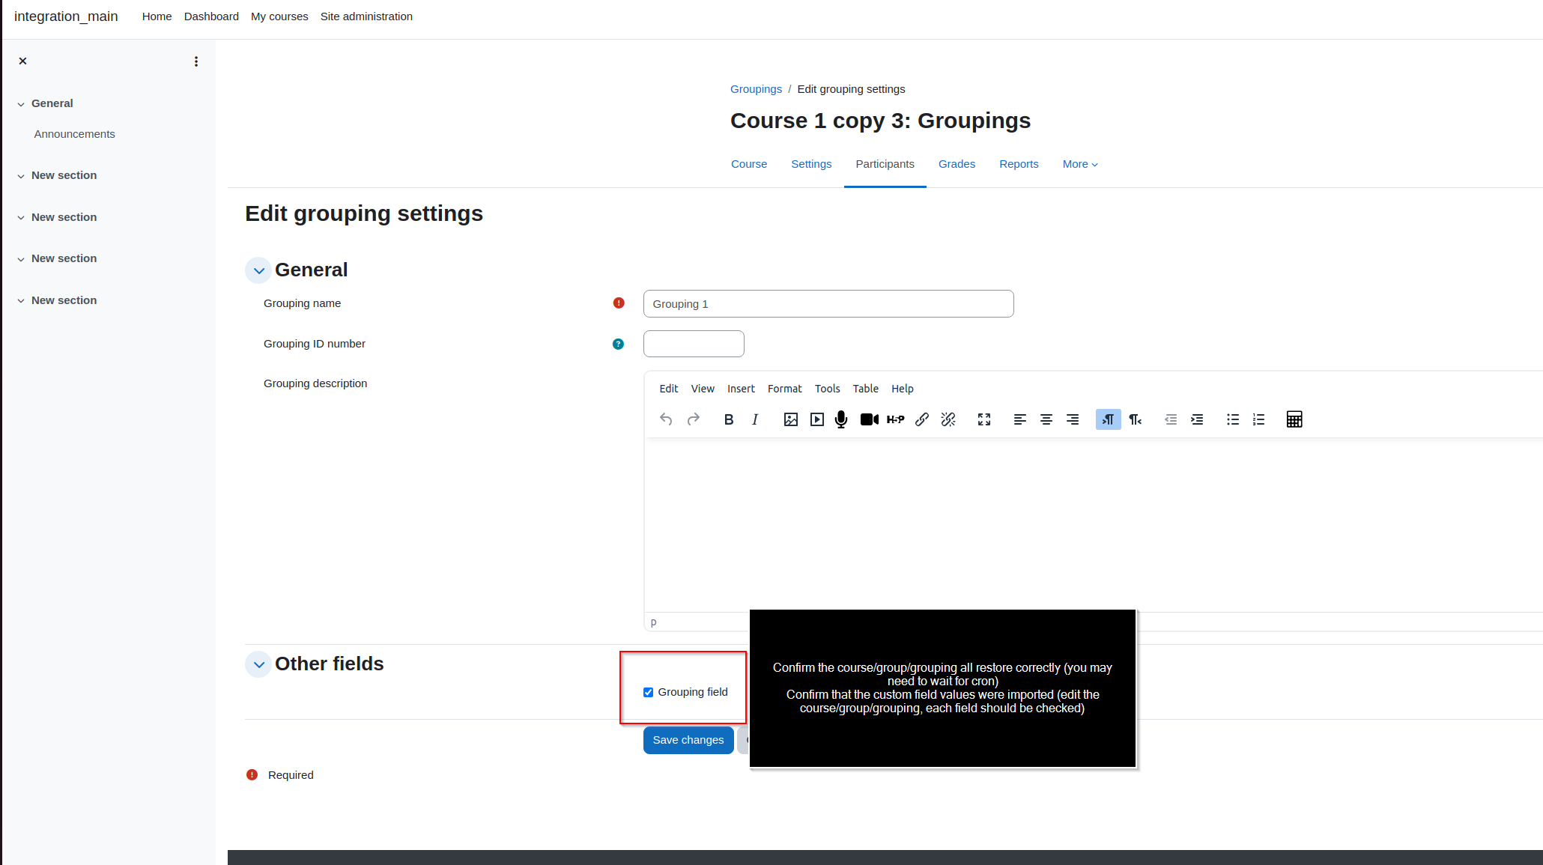Click the insert link icon
The height and width of the screenshot is (865, 1543).
922,419
